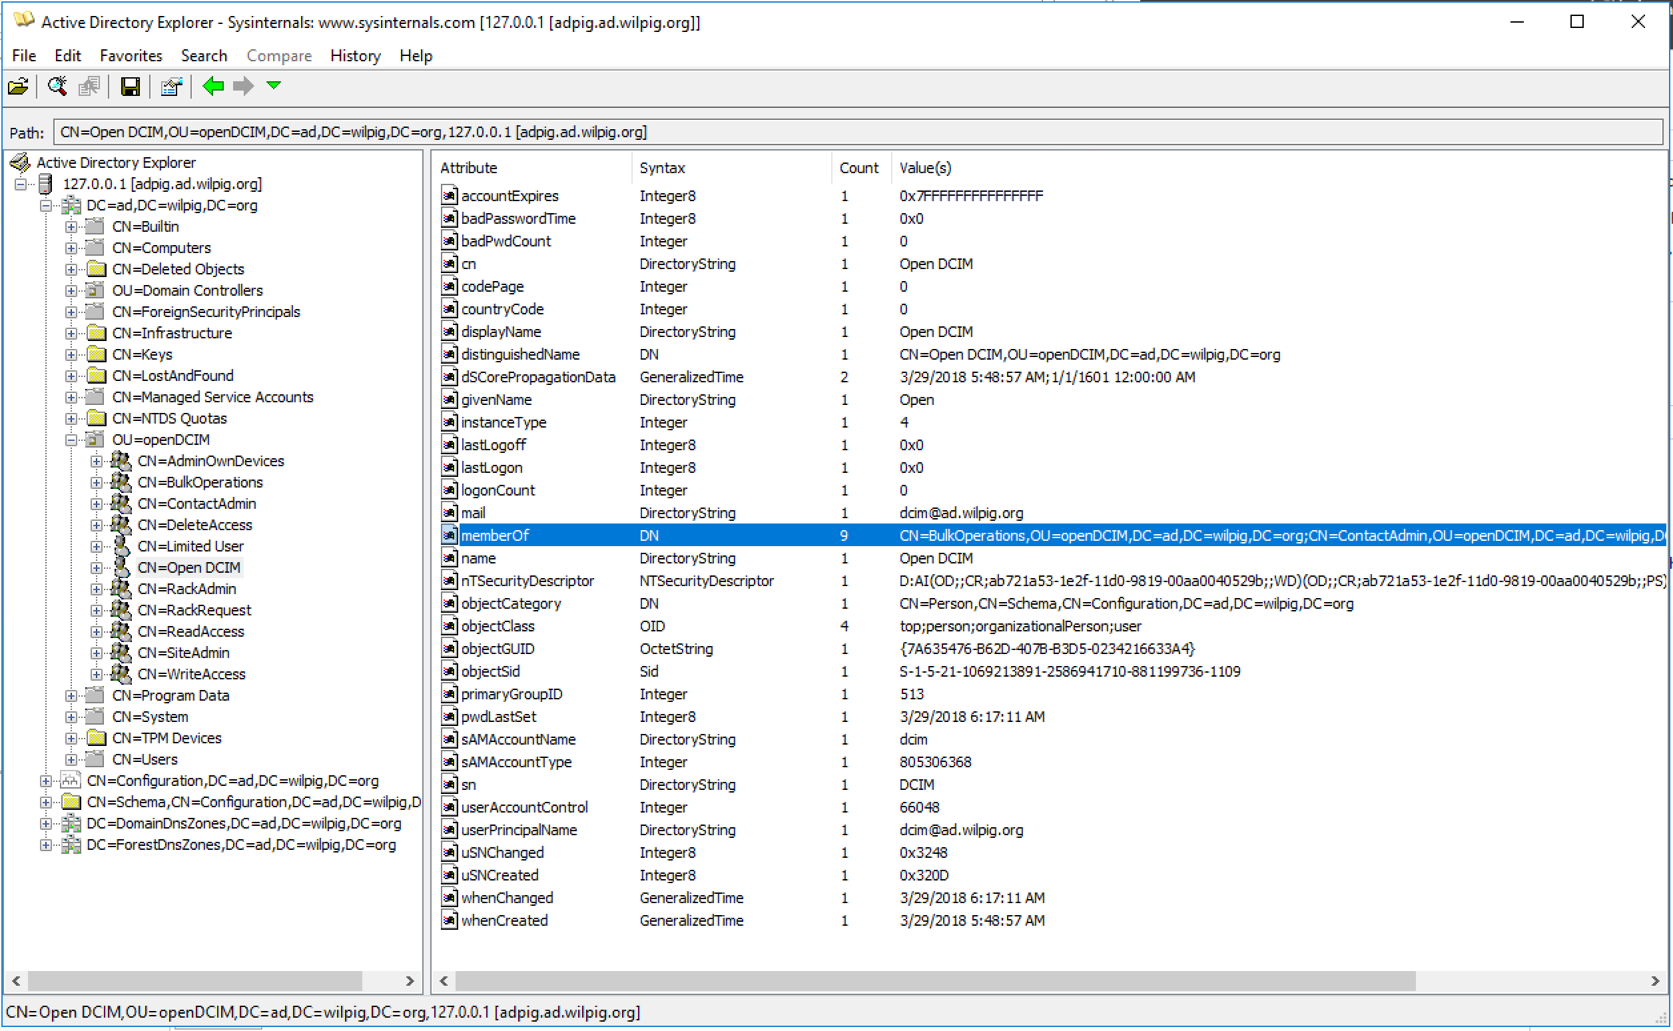Screen dimensions: 1673x1031
Task: Open the Favorites menu
Action: click(x=131, y=56)
